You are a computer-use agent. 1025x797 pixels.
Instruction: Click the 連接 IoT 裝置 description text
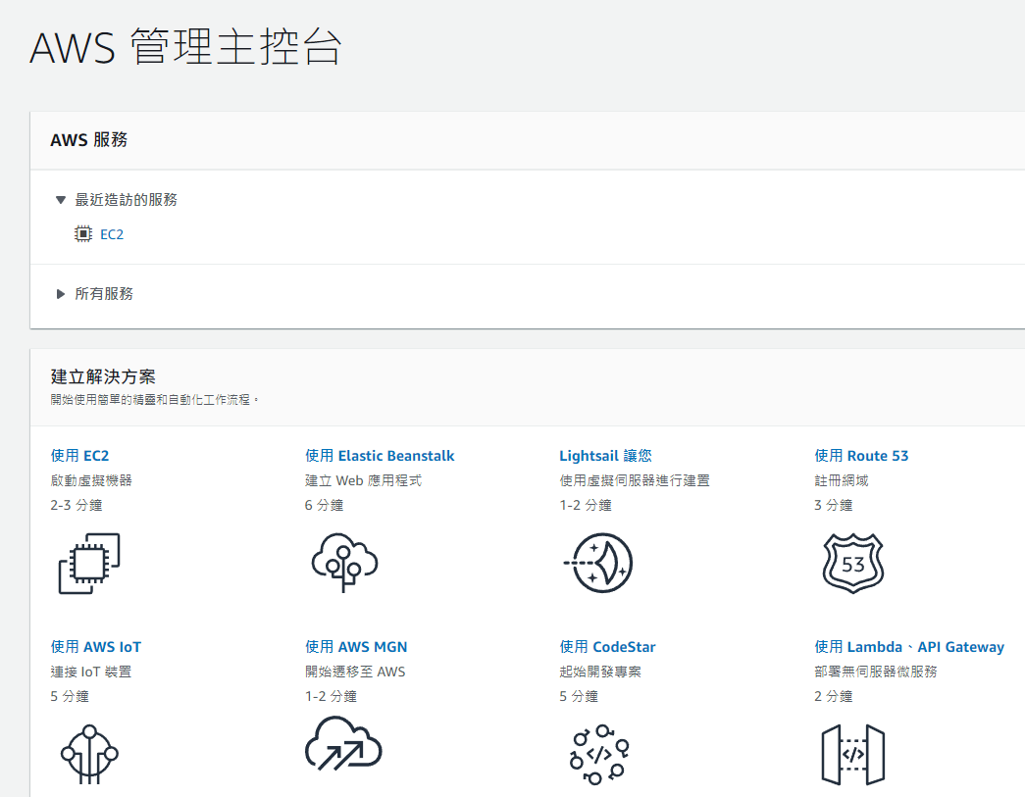click(91, 672)
